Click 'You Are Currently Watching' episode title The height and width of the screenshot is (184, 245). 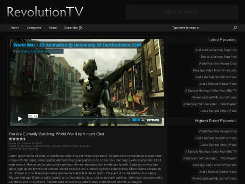coord(56,134)
